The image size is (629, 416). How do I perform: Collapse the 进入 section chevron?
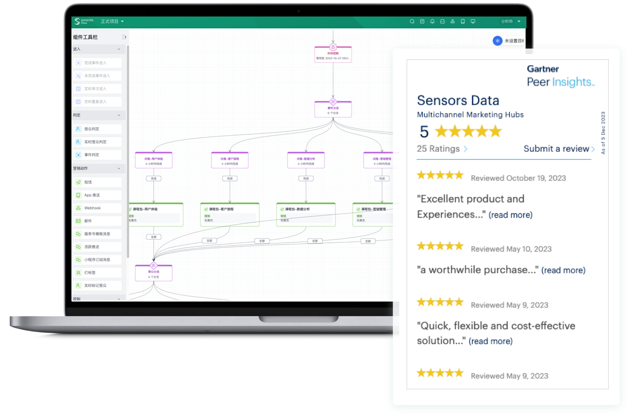[119, 49]
